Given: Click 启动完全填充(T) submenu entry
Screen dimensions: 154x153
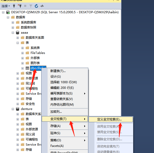Looking at the screenshot, I should 111,146.
